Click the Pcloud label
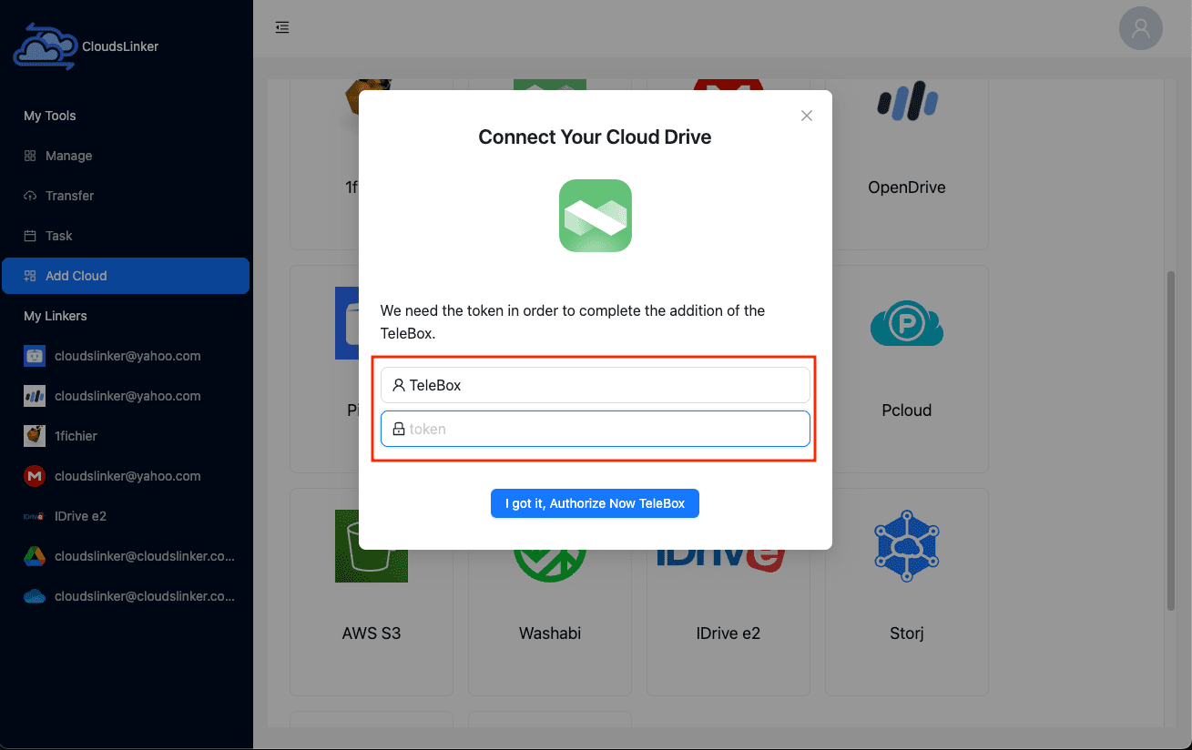This screenshot has height=750, width=1192. [907, 410]
